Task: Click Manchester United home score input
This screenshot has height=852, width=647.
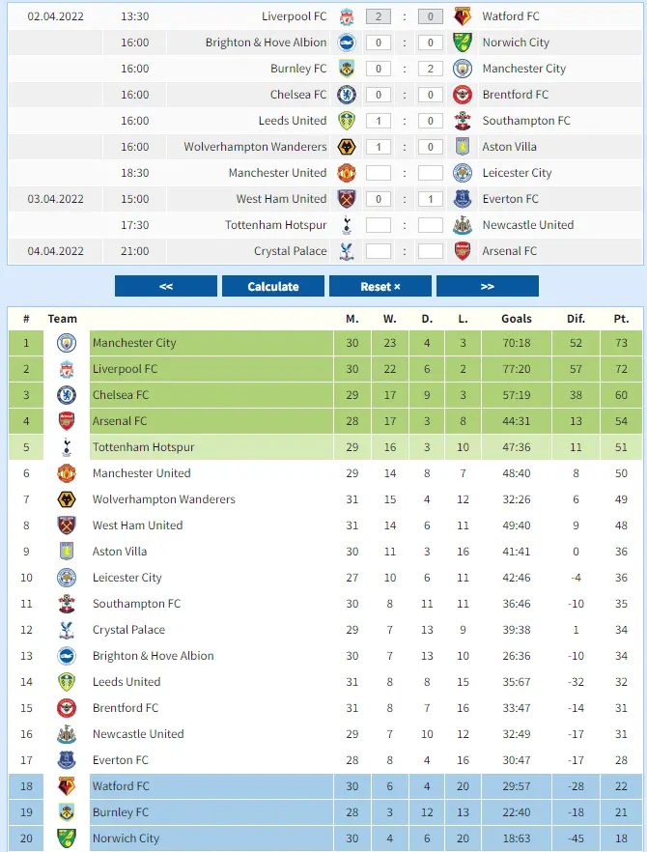Action: click(x=379, y=173)
